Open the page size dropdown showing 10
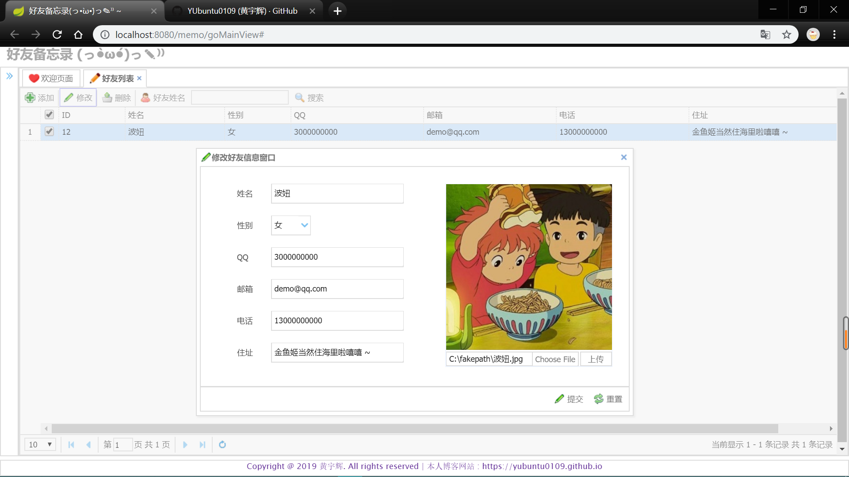This screenshot has height=477, width=849. 40,444
